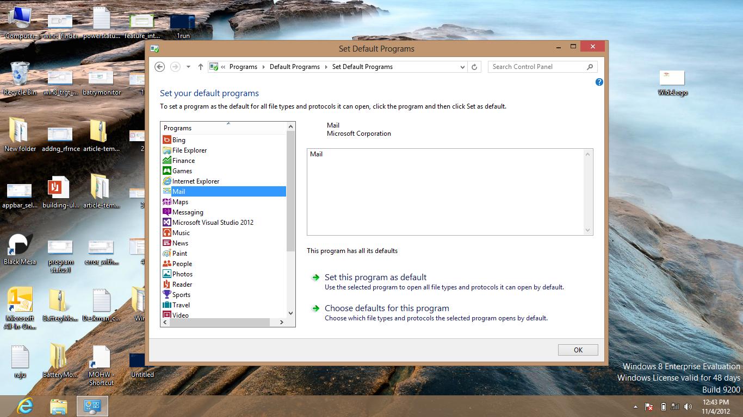The width and height of the screenshot is (743, 417).
Task: Select Microsoft All-In-One desktop shortcut
Action: tap(20, 308)
